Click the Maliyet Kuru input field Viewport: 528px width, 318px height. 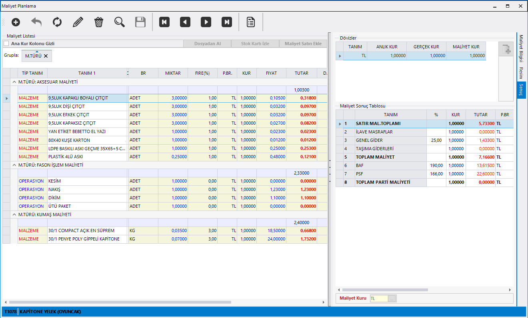point(379,298)
